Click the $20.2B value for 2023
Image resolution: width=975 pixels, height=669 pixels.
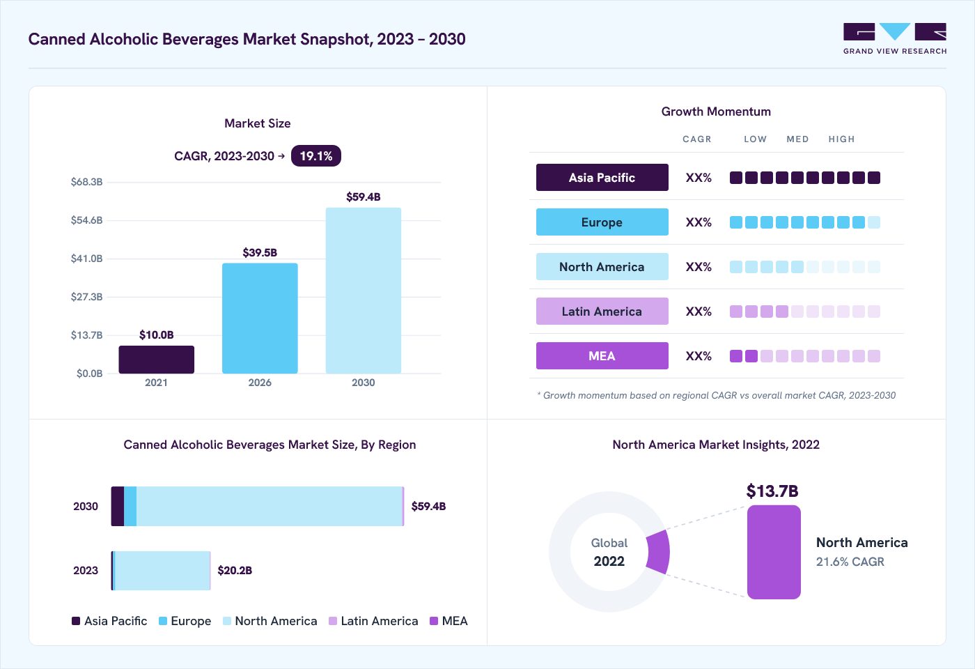coord(235,571)
